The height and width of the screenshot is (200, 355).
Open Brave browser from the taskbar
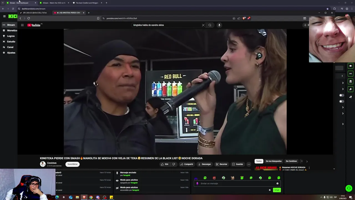pyautogui.click(x=84, y=197)
